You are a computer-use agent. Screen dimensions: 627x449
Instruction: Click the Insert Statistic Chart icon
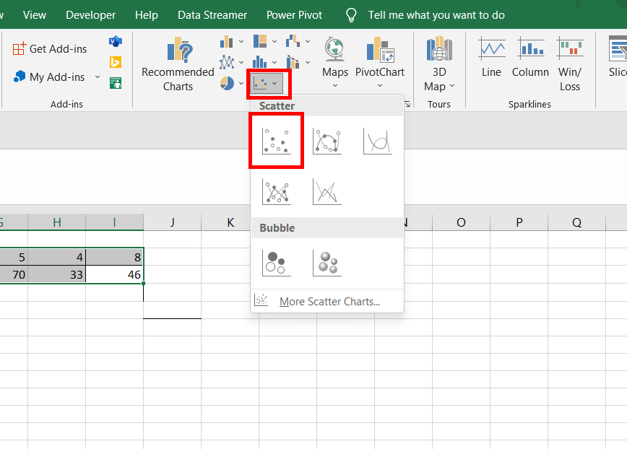pyautogui.click(x=260, y=62)
